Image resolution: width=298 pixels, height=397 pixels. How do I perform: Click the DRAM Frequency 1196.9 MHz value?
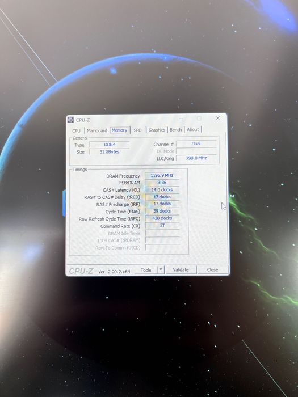(x=162, y=175)
